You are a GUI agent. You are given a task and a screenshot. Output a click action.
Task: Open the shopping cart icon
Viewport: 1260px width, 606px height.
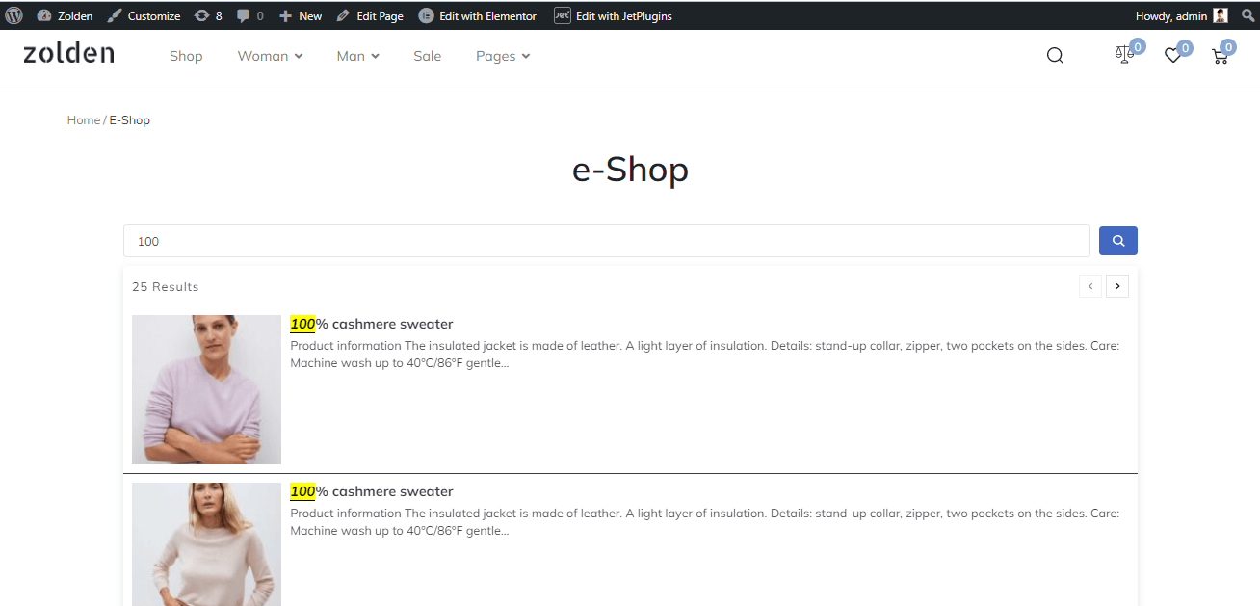1220,56
